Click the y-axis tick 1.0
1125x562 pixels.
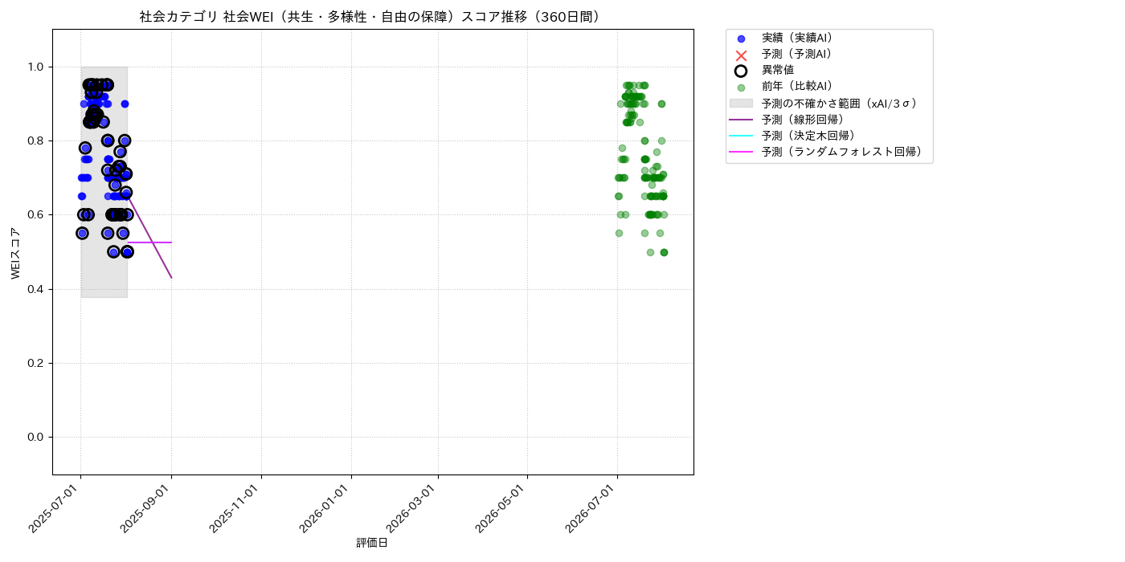click(36, 67)
